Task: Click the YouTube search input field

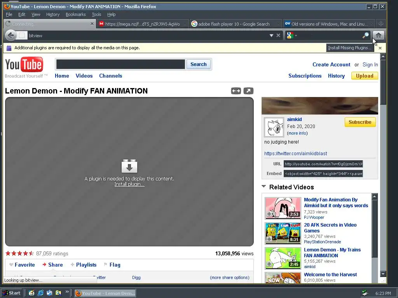Action: [x=120, y=64]
